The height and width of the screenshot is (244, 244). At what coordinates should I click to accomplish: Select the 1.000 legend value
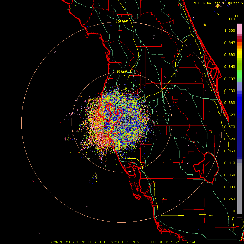point(230,30)
